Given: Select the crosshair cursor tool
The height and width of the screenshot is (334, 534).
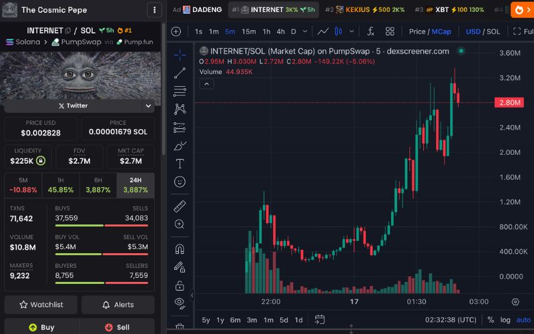Looking at the screenshot, I should click(x=180, y=55).
